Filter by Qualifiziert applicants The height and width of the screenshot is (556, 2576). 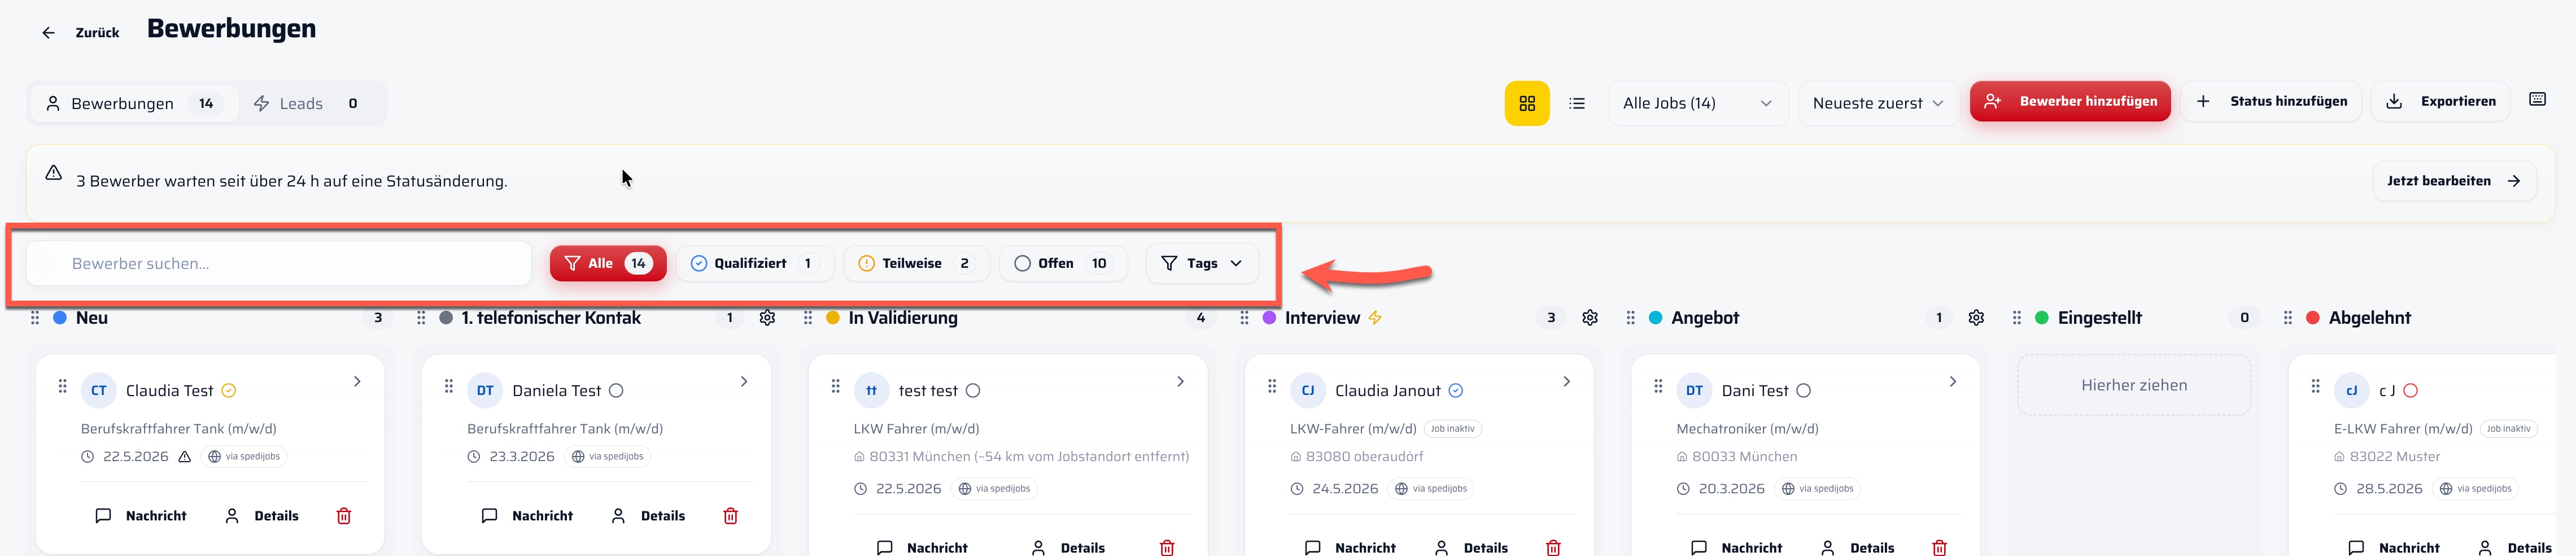pyautogui.click(x=749, y=264)
